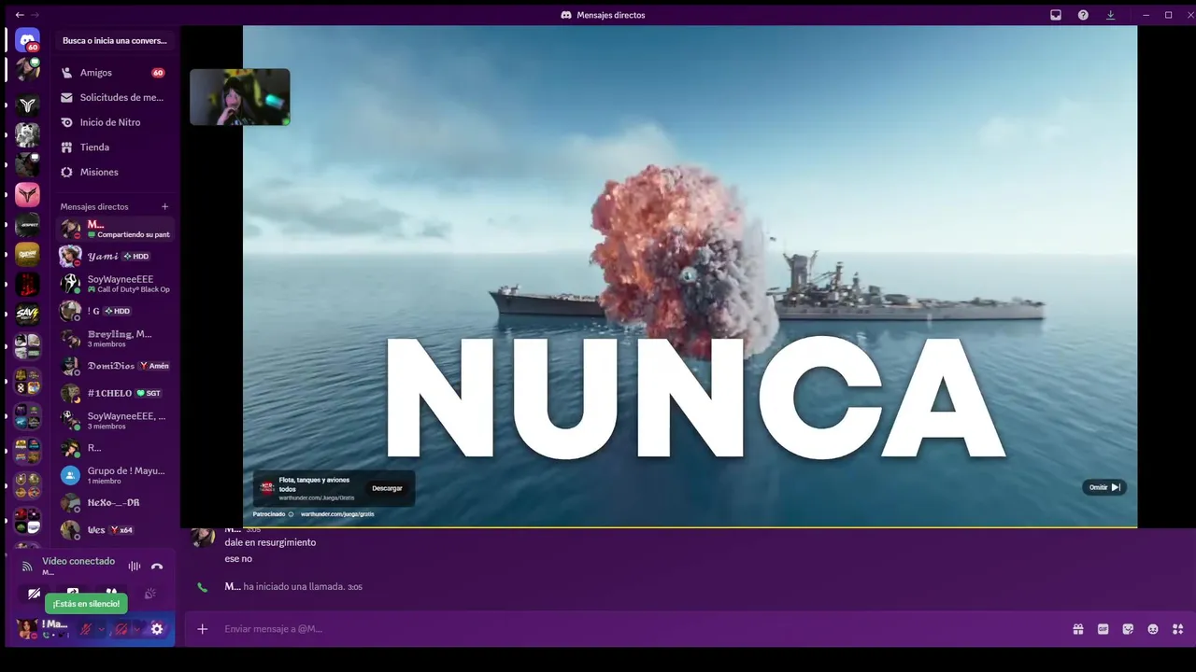
Task: Open the HeXo-_-DR direct message
Action: click(114, 502)
